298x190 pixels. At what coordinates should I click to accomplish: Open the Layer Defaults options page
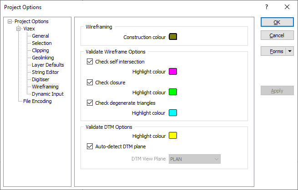tap(47, 65)
